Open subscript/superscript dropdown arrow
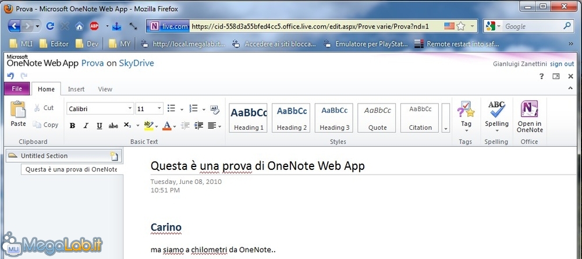The height and width of the screenshot is (259, 582). [138, 126]
